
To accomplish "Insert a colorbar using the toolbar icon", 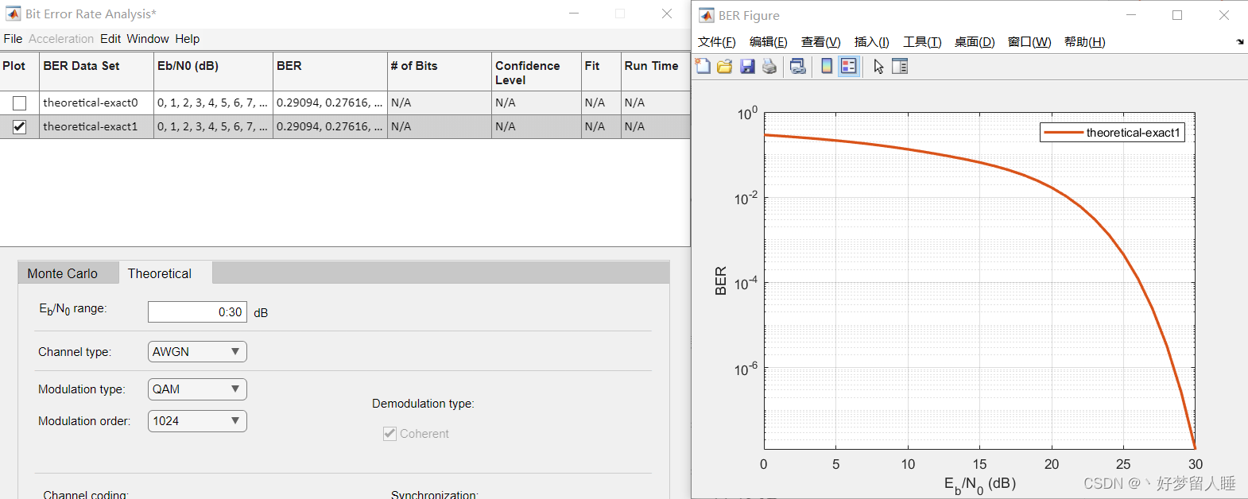I will [x=827, y=66].
